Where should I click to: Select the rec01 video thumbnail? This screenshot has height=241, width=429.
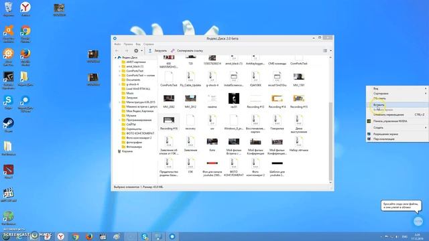click(234, 100)
